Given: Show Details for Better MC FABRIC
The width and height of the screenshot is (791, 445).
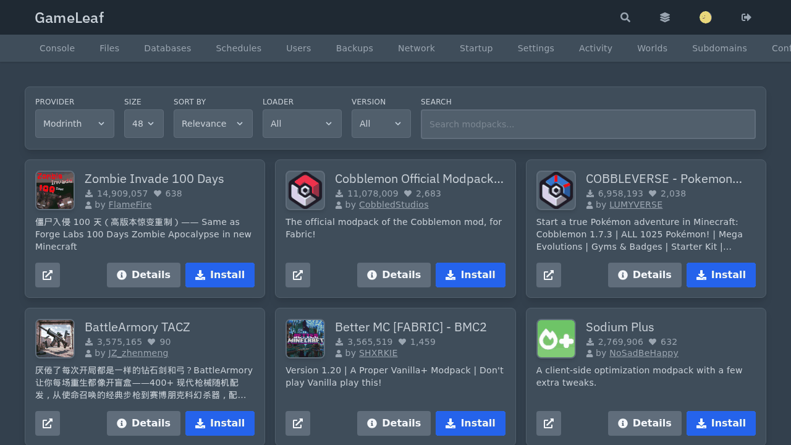Looking at the screenshot, I should pyautogui.click(x=394, y=423).
